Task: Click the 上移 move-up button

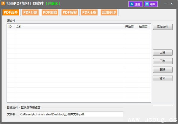Action: pos(162,53)
